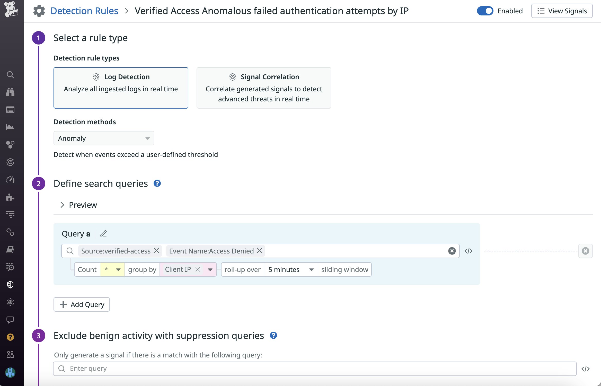Click the Add Query button
Screen dimensions: 601x386
pyautogui.click(x=82, y=304)
